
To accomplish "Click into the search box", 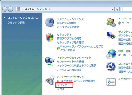I will click(x=126, y=9).
